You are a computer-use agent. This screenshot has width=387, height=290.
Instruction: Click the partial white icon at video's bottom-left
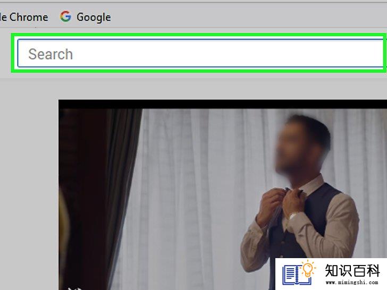75,288
